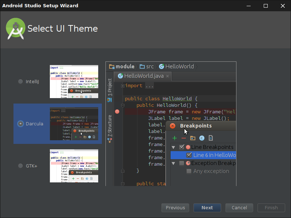Collapse the Exception Breakpoints tree node
Image resolution: width=291 pixels, height=218 pixels.
click(174, 163)
